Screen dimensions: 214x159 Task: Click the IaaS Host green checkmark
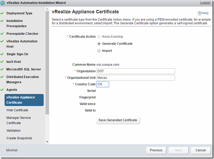tap(2, 62)
